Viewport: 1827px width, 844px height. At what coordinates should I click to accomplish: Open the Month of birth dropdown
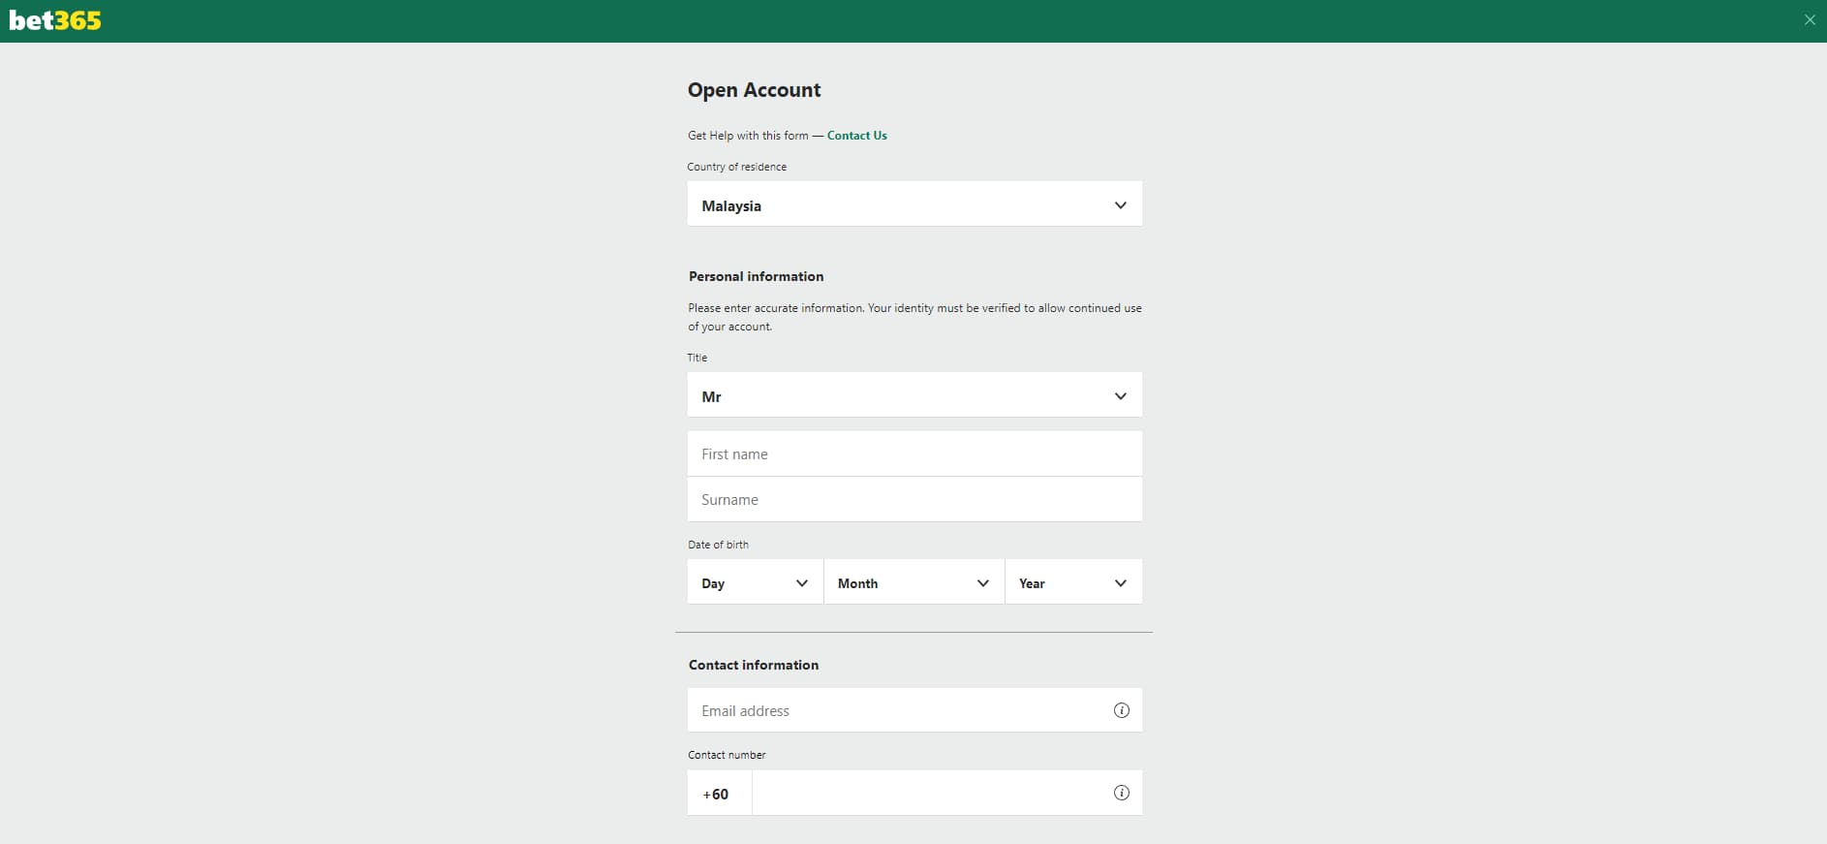coord(914,582)
